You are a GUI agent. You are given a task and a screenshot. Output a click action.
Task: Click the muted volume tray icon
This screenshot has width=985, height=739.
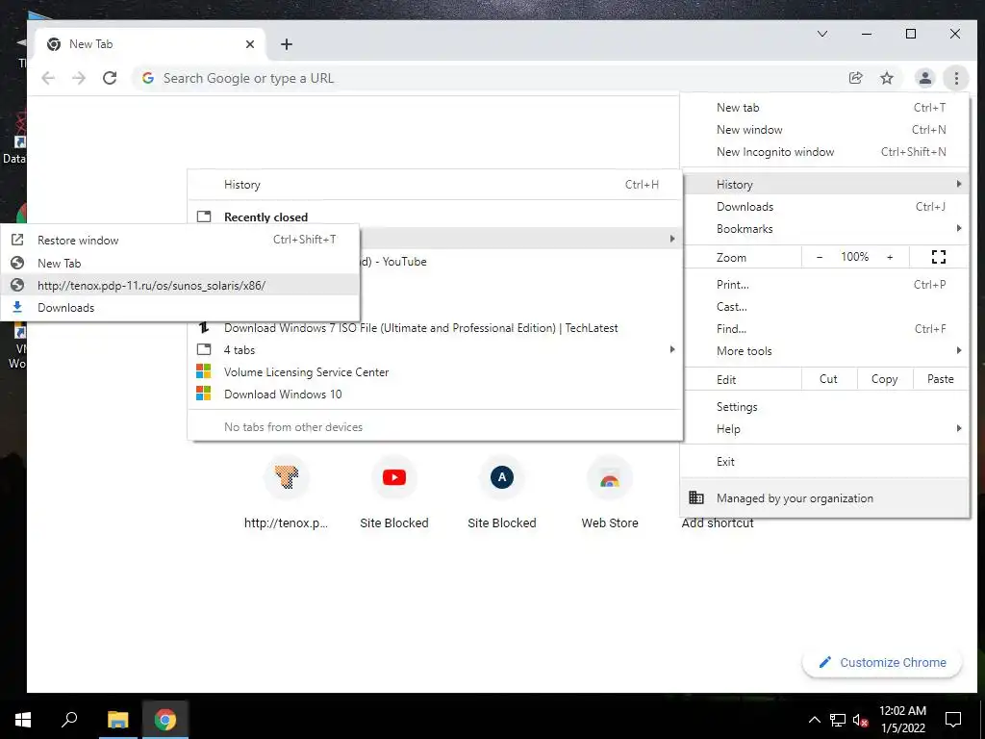(x=860, y=720)
